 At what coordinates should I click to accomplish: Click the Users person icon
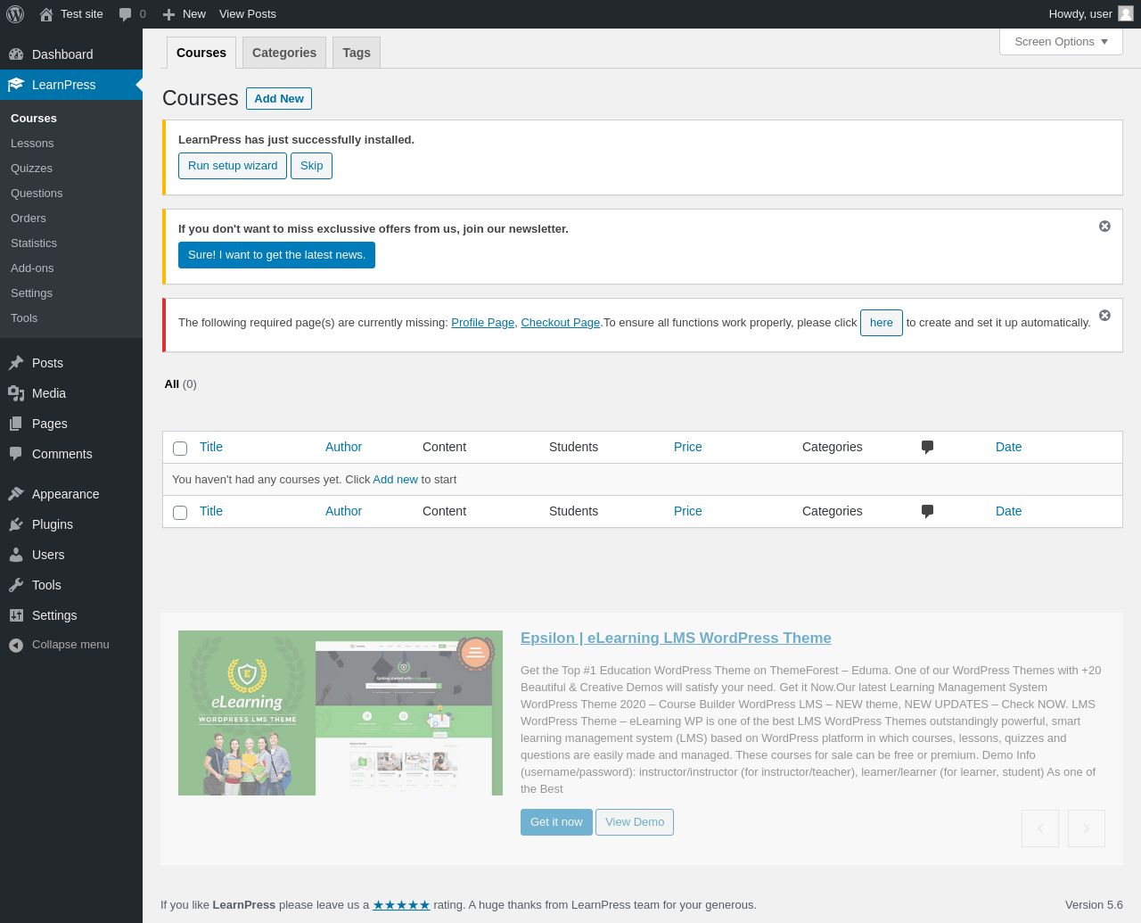[x=16, y=555]
